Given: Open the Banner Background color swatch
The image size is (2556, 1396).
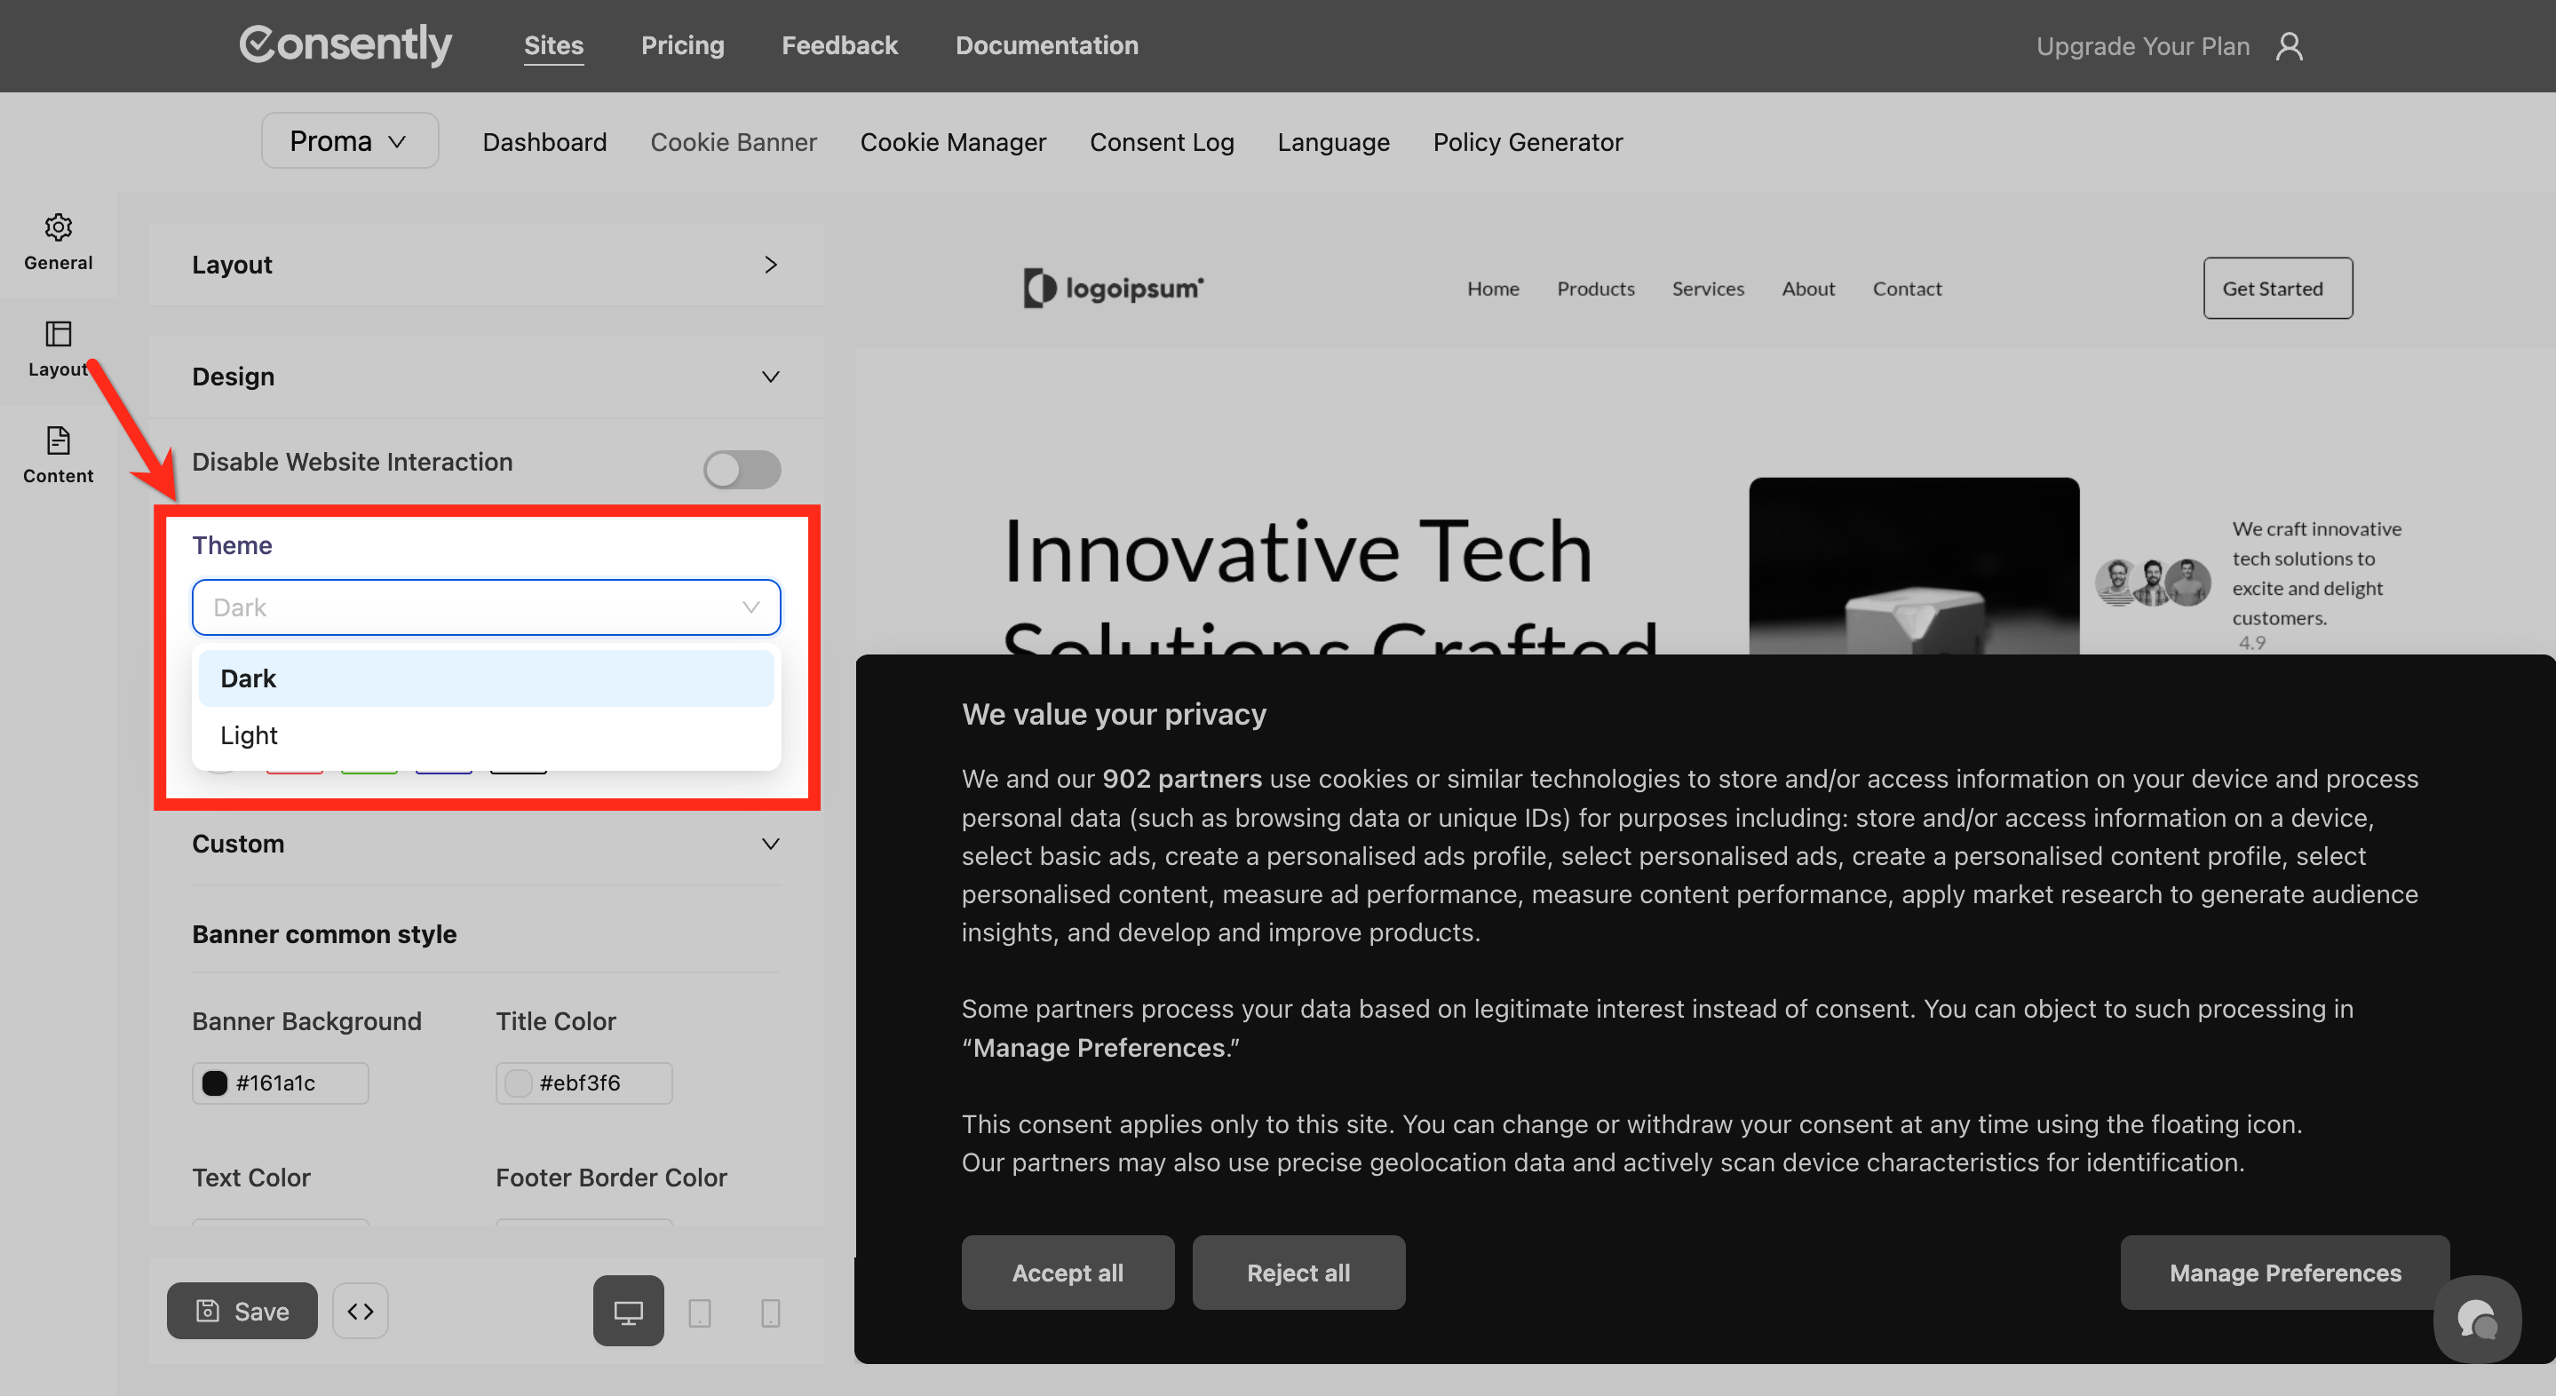Looking at the screenshot, I should [x=214, y=1083].
